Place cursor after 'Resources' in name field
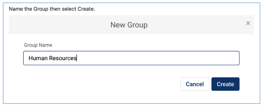The height and width of the screenshot is (107, 264). [77, 58]
